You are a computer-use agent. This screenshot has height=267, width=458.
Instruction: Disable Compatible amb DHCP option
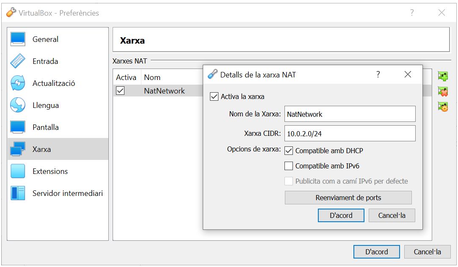(289, 151)
